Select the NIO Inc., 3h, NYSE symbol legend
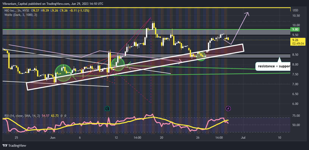Screen dimensions: 309x150 17,10
